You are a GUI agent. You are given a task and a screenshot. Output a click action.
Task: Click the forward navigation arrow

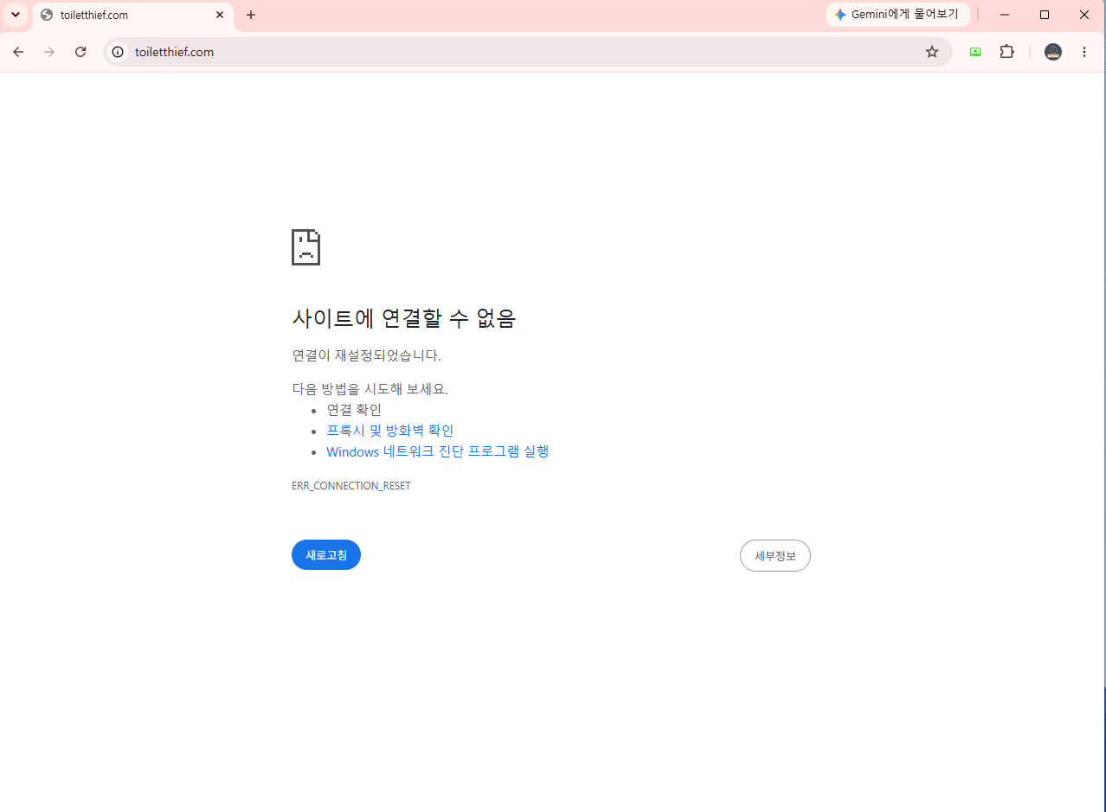49,52
